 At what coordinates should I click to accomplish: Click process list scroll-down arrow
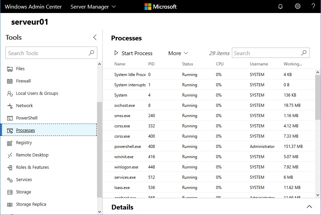(x=318, y=195)
